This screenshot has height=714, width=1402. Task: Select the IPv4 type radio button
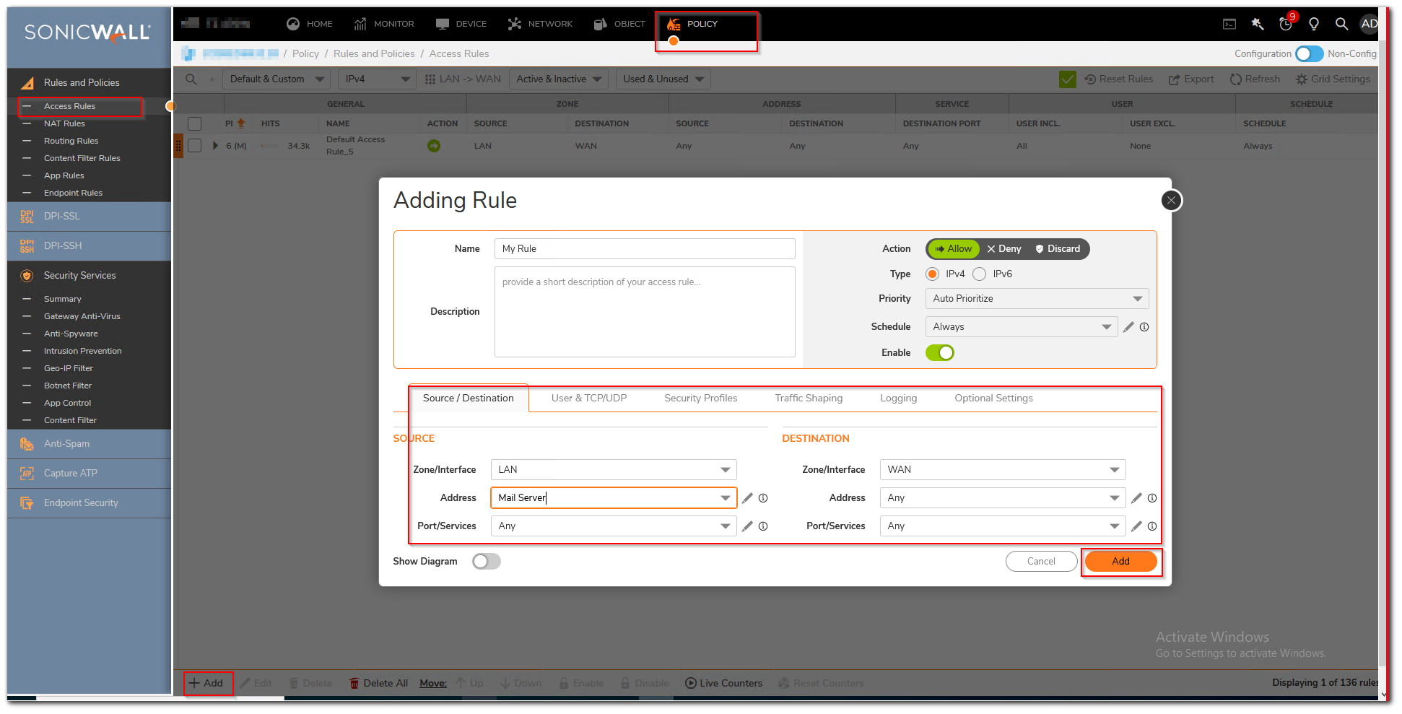[933, 274]
